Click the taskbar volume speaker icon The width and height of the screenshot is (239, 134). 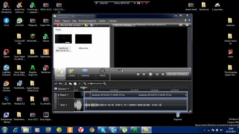tap(221, 130)
